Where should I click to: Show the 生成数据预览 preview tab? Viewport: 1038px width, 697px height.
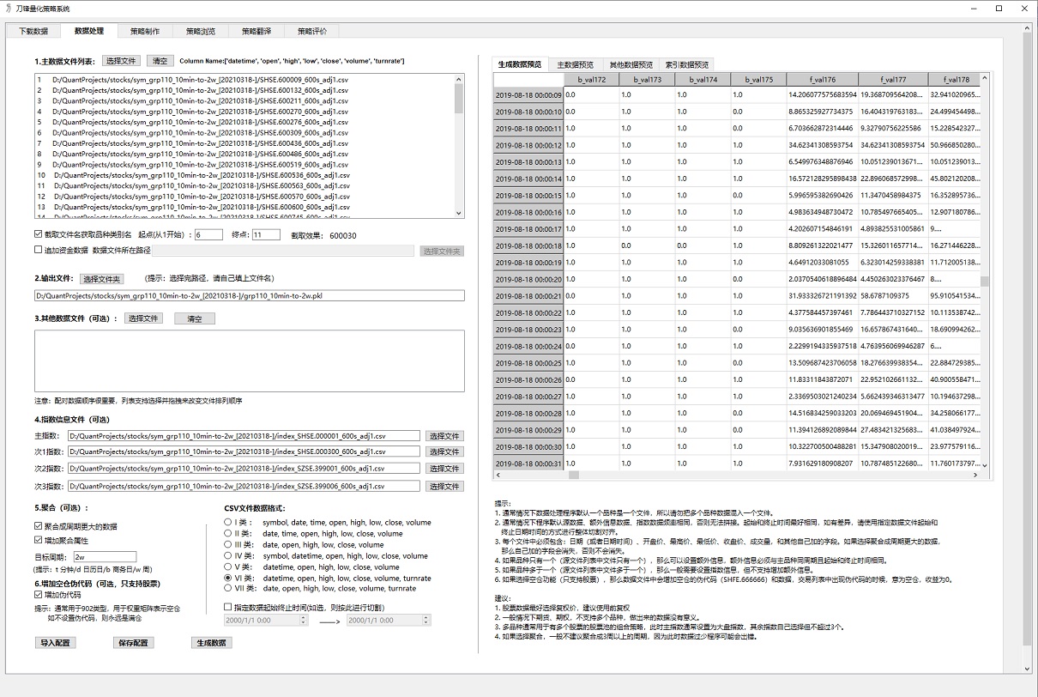[519, 64]
